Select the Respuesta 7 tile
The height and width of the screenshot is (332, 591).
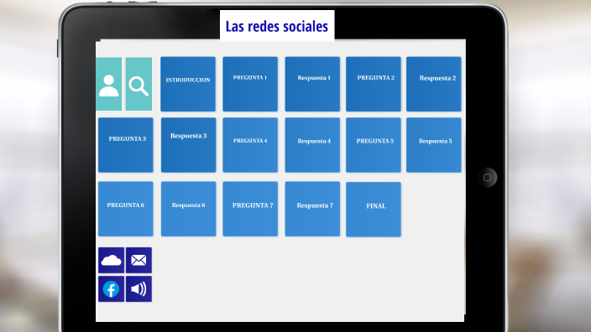tap(312, 209)
